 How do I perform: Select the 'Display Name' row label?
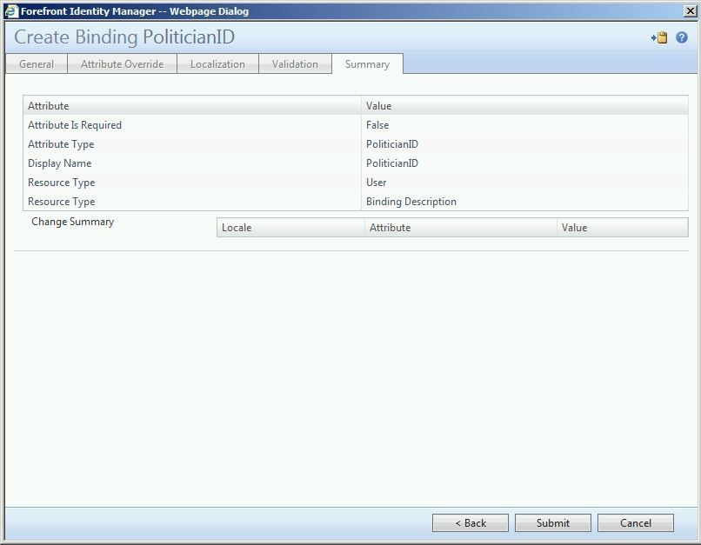(x=59, y=163)
